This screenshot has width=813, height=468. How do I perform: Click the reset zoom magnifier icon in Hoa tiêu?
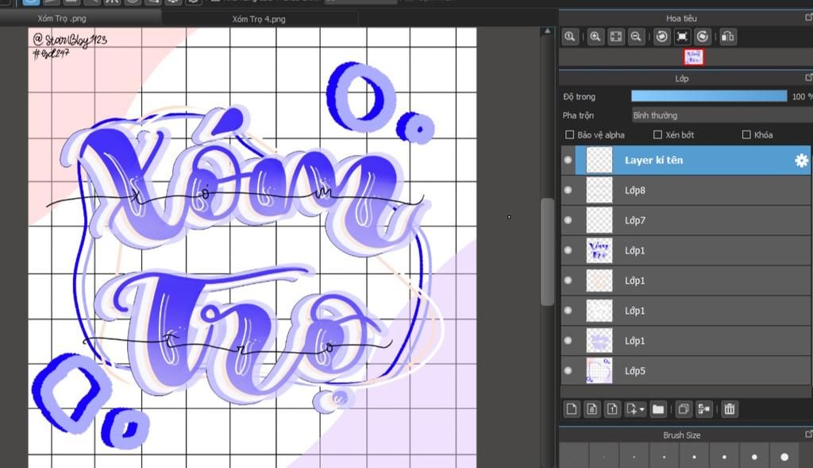pos(570,37)
